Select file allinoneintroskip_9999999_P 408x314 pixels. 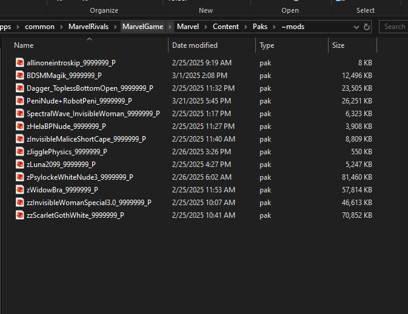coord(71,63)
